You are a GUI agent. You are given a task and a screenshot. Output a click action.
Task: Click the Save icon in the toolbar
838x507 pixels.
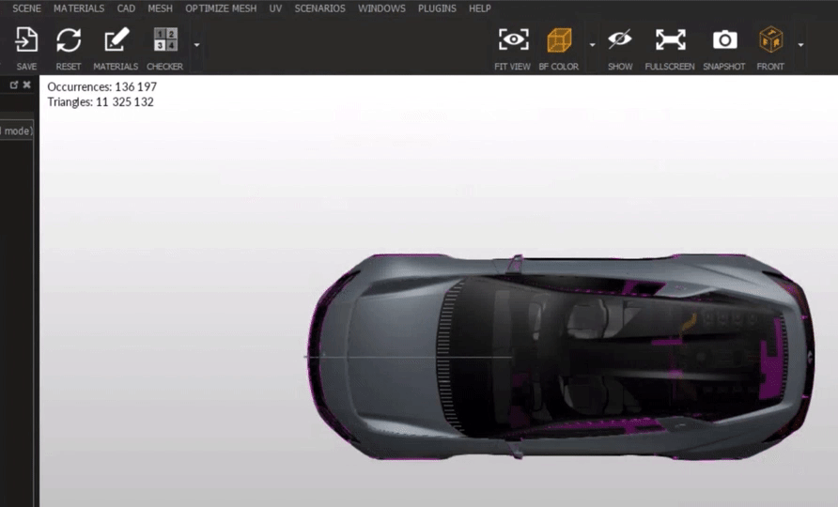[x=26, y=40]
